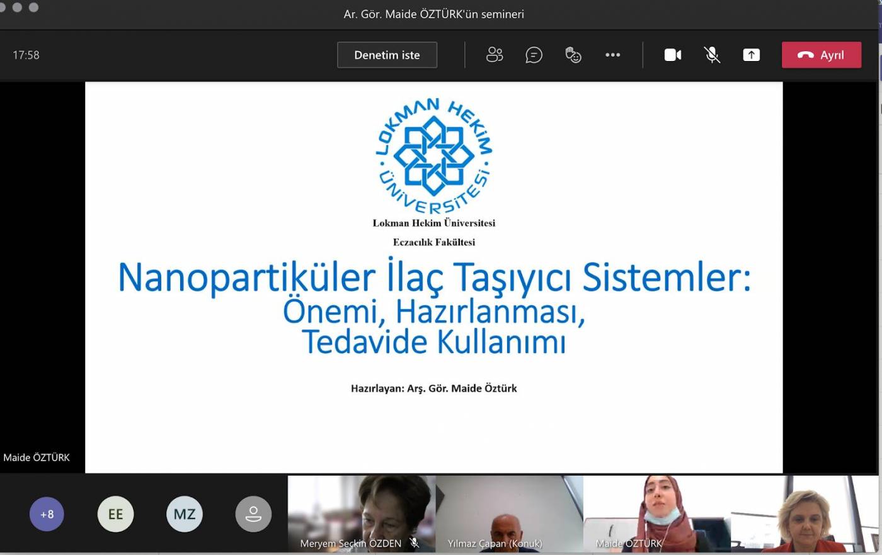Click Meryem Seçkin ÖZDEN's video tile

[362, 513]
